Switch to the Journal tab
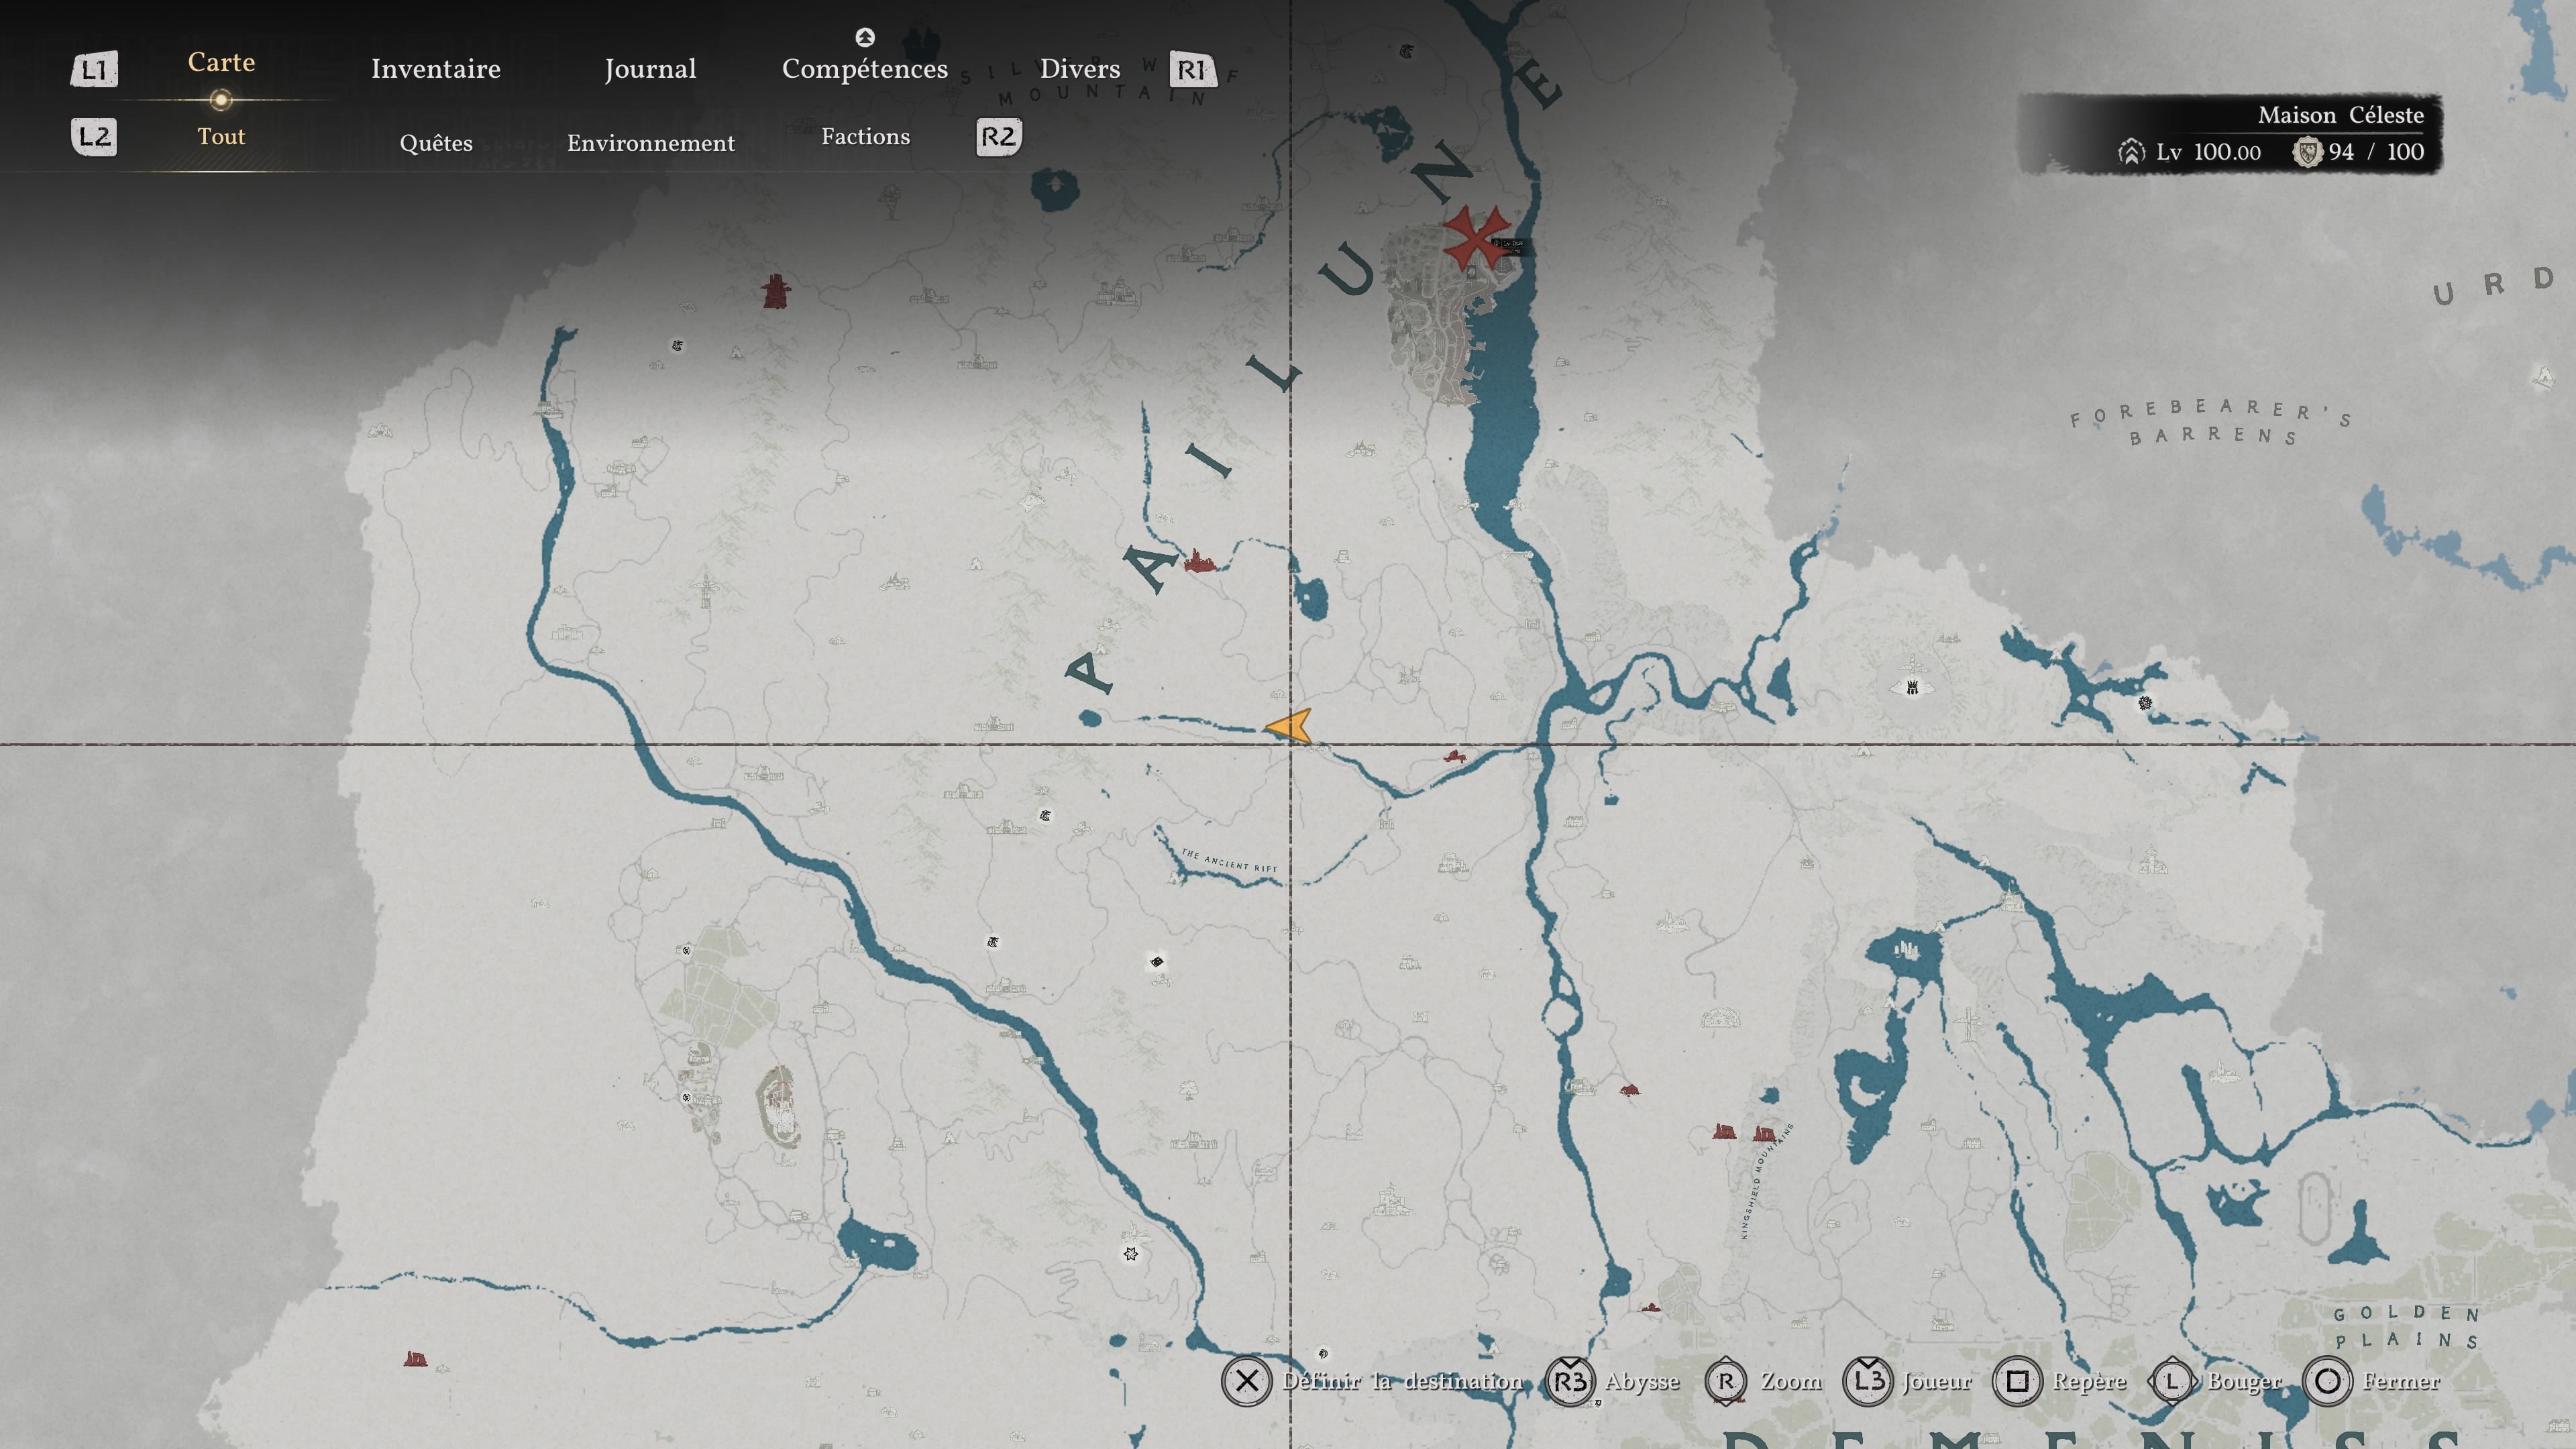 650,69
